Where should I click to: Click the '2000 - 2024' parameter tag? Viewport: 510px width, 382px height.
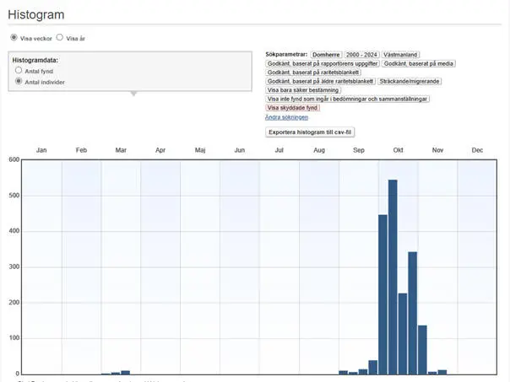[x=364, y=54]
